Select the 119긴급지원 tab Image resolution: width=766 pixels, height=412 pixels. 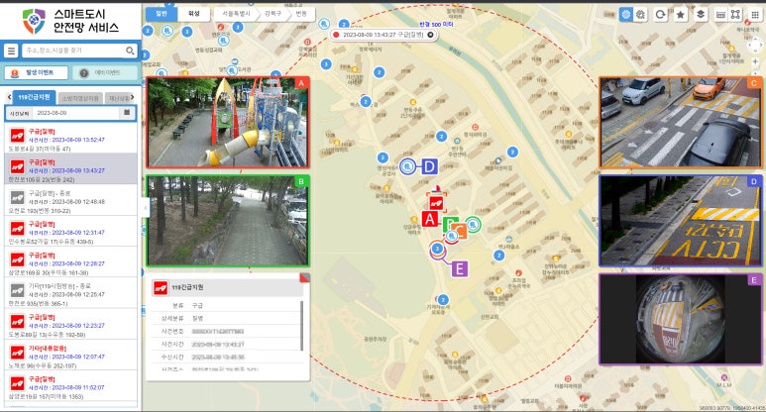34,97
